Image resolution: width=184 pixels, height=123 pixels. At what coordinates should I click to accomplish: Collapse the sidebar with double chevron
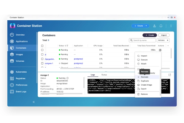tap(34, 102)
